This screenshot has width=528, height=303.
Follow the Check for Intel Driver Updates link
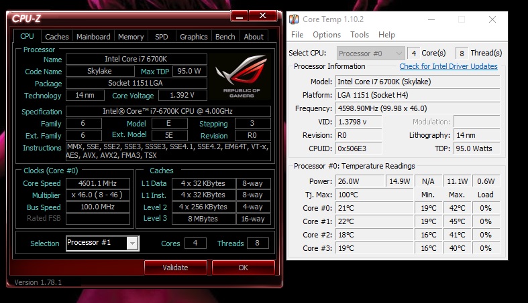pyautogui.click(x=448, y=66)
